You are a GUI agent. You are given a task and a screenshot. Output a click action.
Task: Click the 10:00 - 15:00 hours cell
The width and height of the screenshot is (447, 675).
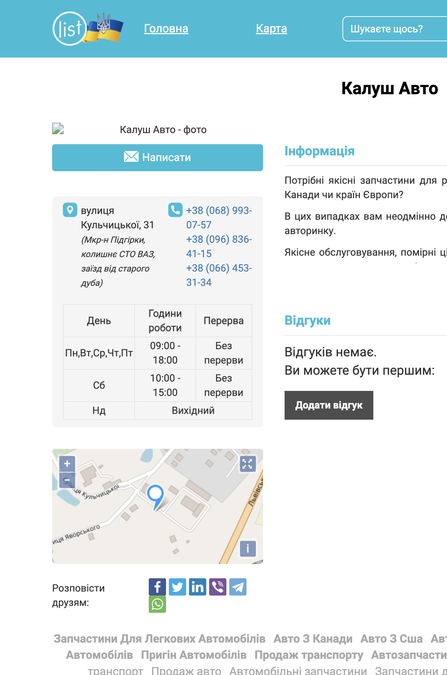pyautogui.click(x=165, y=386)
